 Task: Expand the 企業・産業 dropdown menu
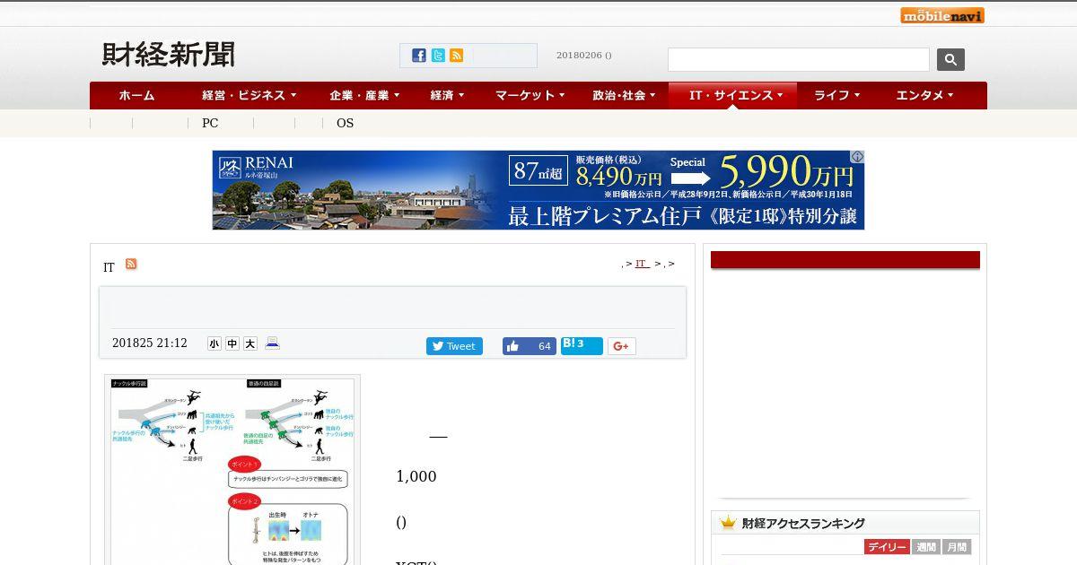click(364, 95)
